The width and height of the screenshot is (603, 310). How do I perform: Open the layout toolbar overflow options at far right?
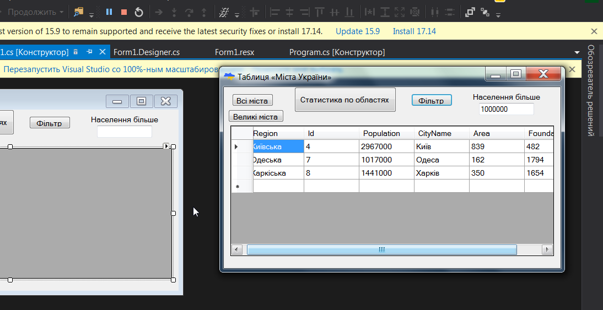[498, 15]
